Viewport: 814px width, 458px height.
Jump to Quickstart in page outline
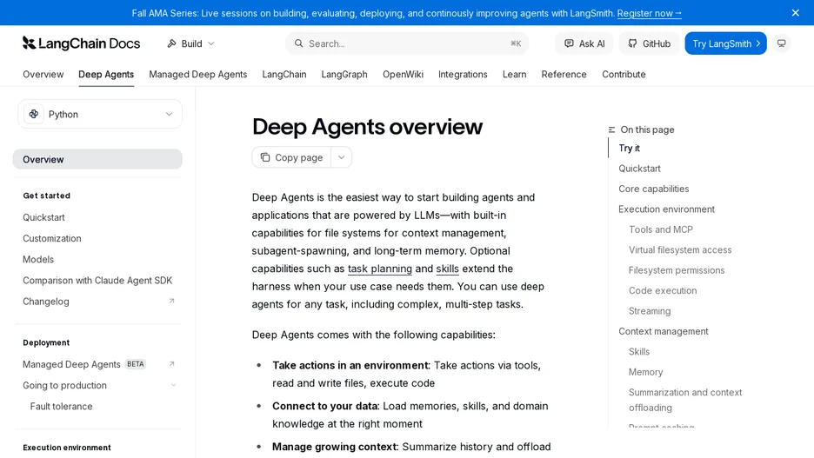pos(639,169)
